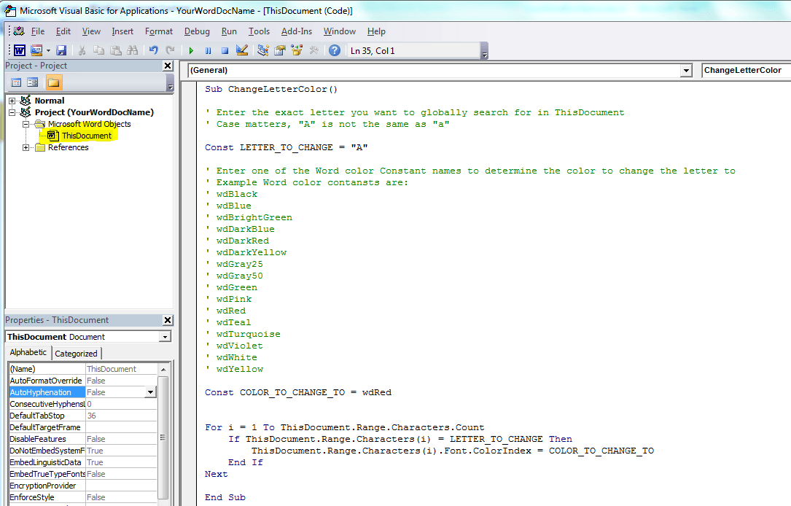Run the macro with the green play icon

(191, 50)
